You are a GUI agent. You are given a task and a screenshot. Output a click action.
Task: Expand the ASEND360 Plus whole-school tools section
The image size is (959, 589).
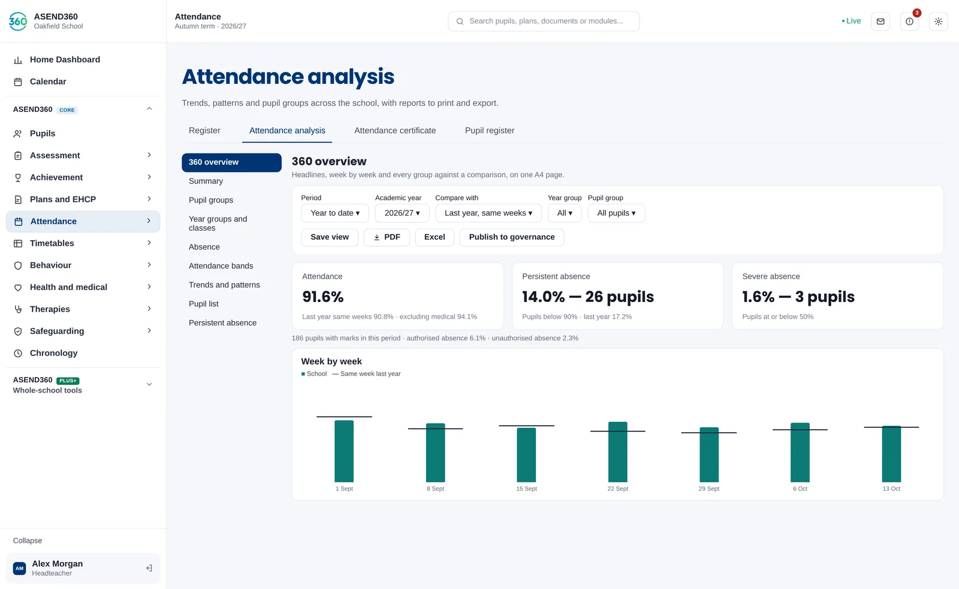(x=149, y=385)
